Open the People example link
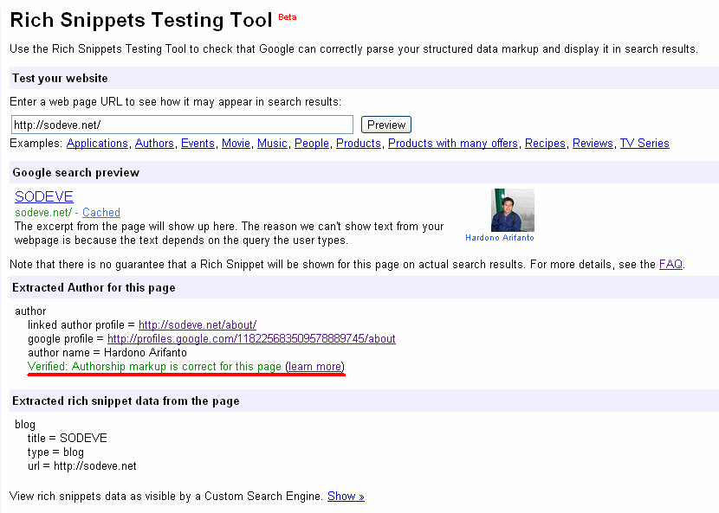This screenshot has width=719, height=513. coord(312,144)
